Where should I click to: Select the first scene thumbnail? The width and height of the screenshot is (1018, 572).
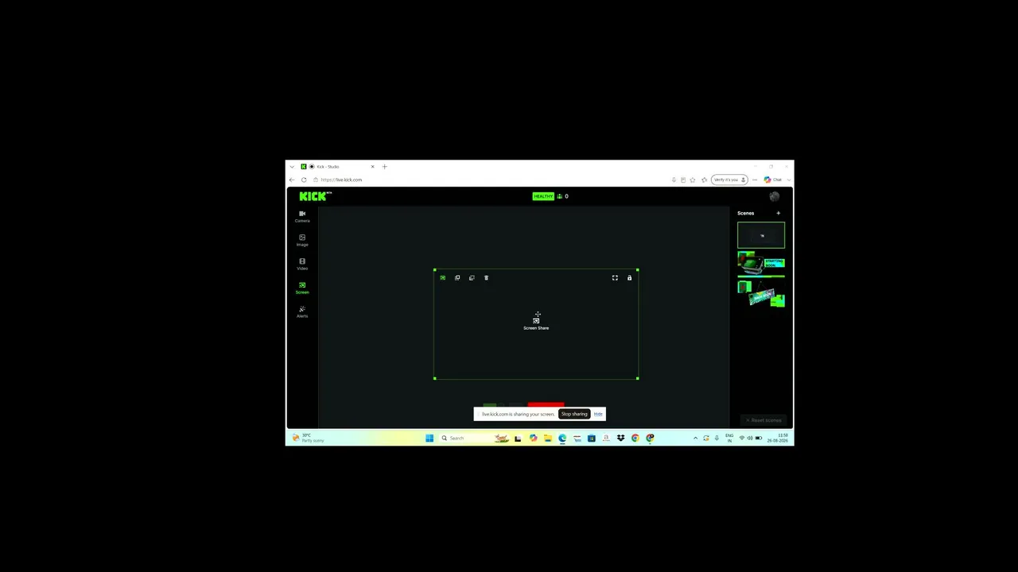[x=761, y=236]
